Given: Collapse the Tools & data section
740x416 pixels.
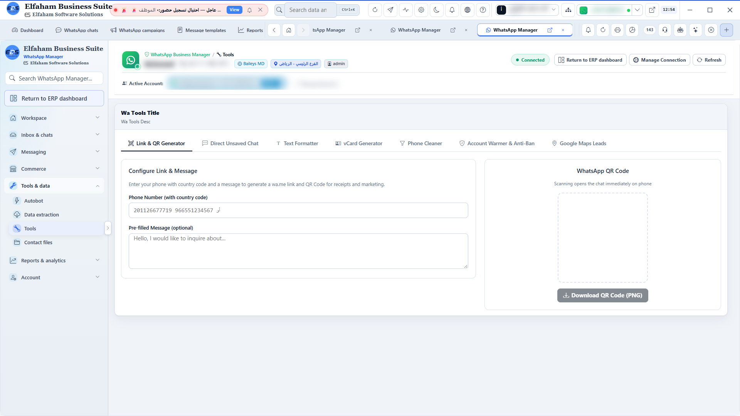Looking at the screenshot, I should coord(54,186).
